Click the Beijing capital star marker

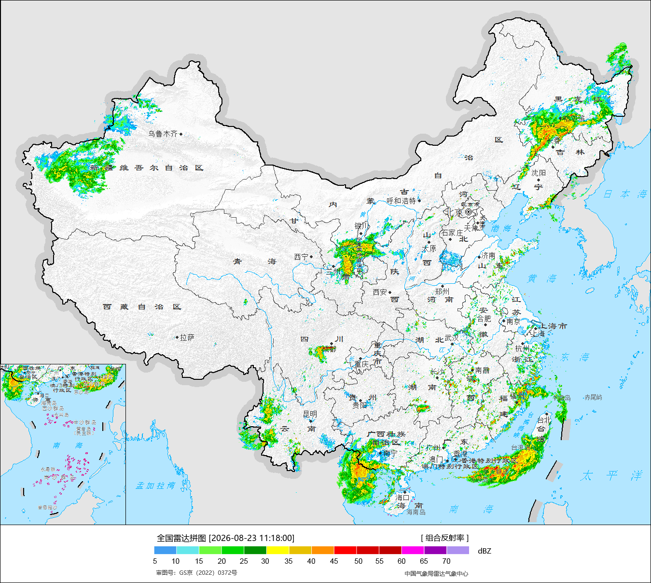[469, 212]
